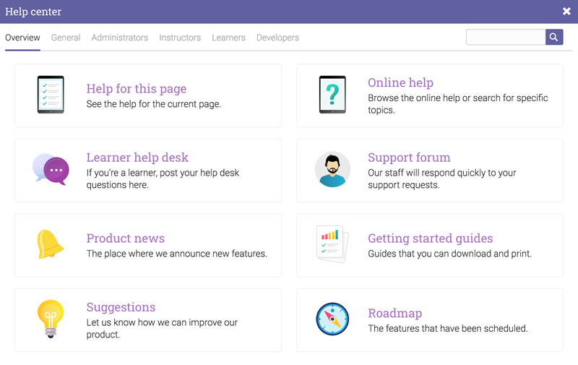Close the Help center dialog
Screen dimensions: 578x365
(566, 12)
